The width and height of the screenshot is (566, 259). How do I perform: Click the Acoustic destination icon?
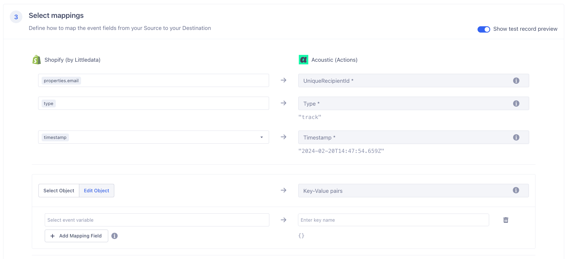[303, 60]
